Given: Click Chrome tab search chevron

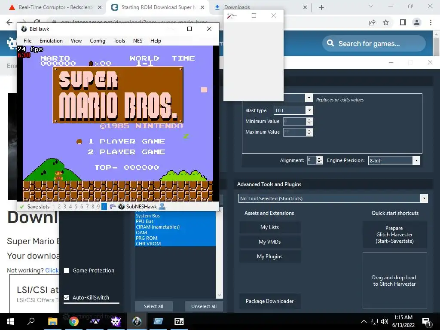Looking at the screenshot, I should coord(370,6).
